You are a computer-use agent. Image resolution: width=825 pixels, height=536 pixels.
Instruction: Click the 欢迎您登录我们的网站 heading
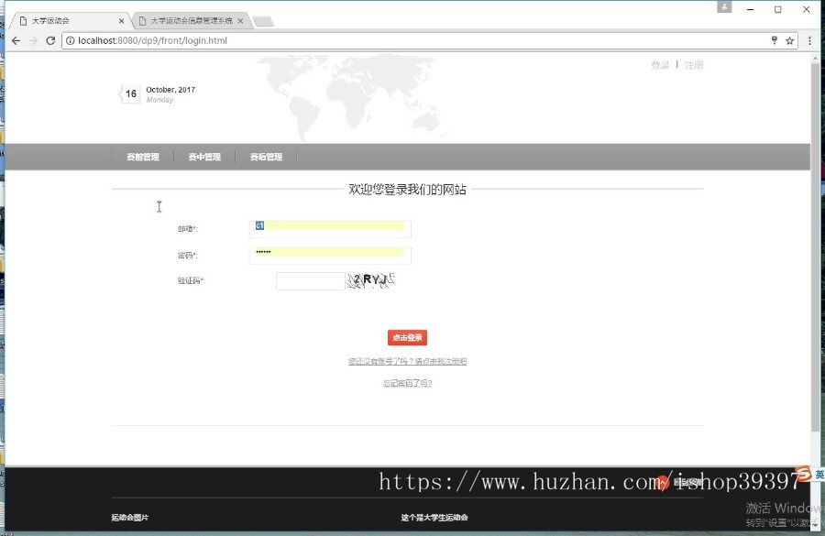point(407,190)
